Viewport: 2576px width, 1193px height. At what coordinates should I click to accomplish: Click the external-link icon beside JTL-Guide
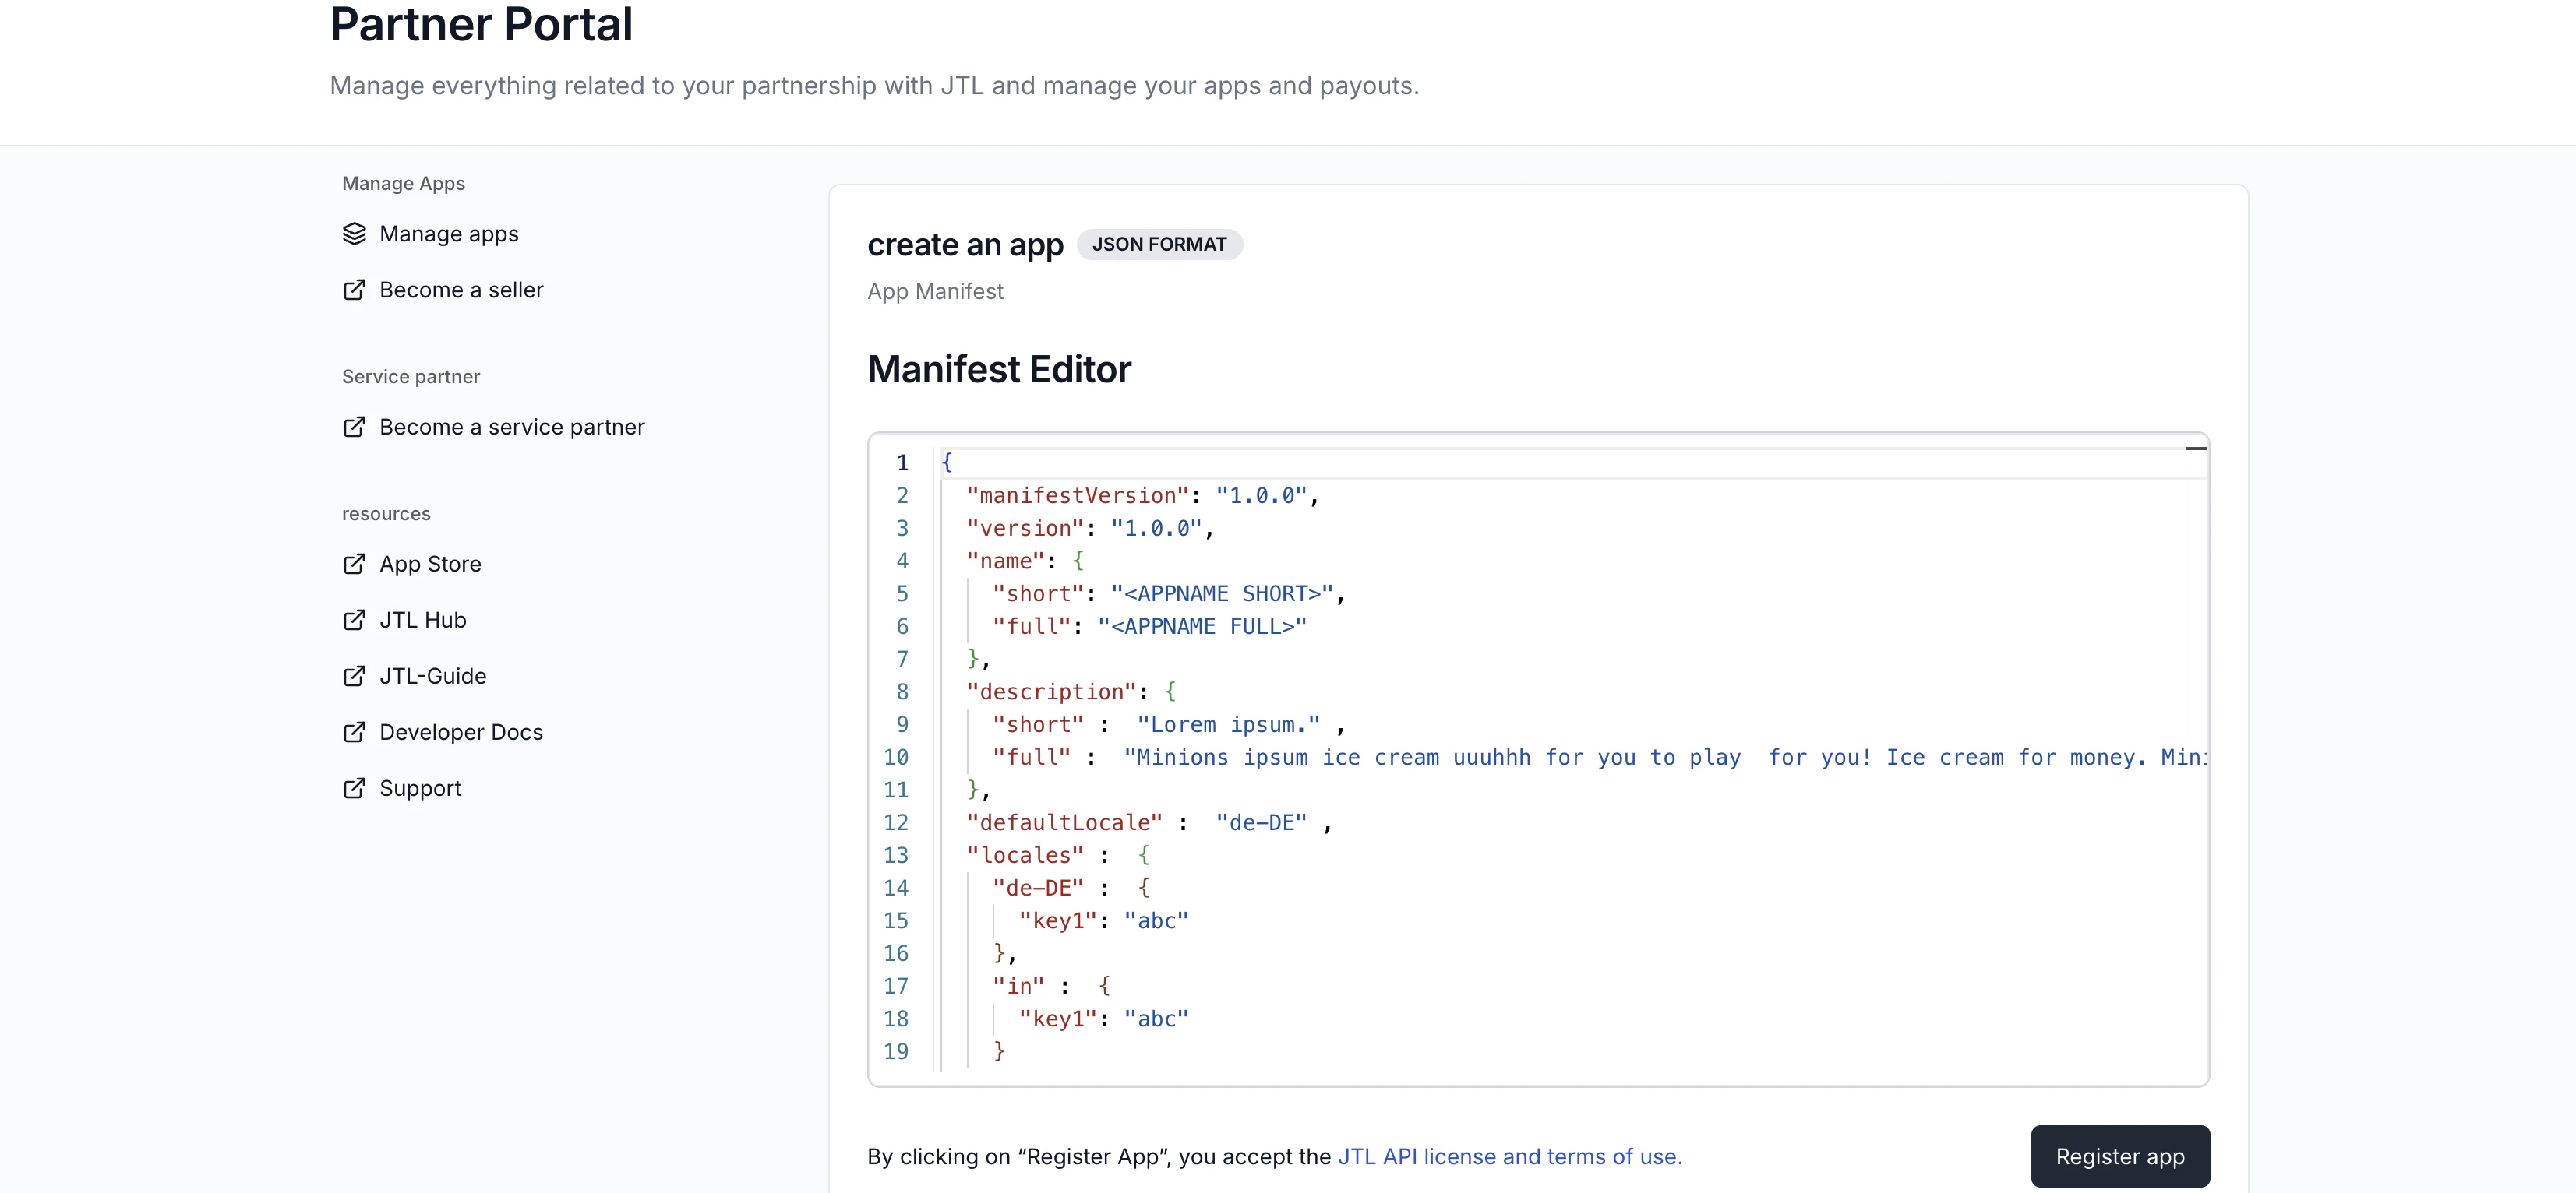click(354, 675)
